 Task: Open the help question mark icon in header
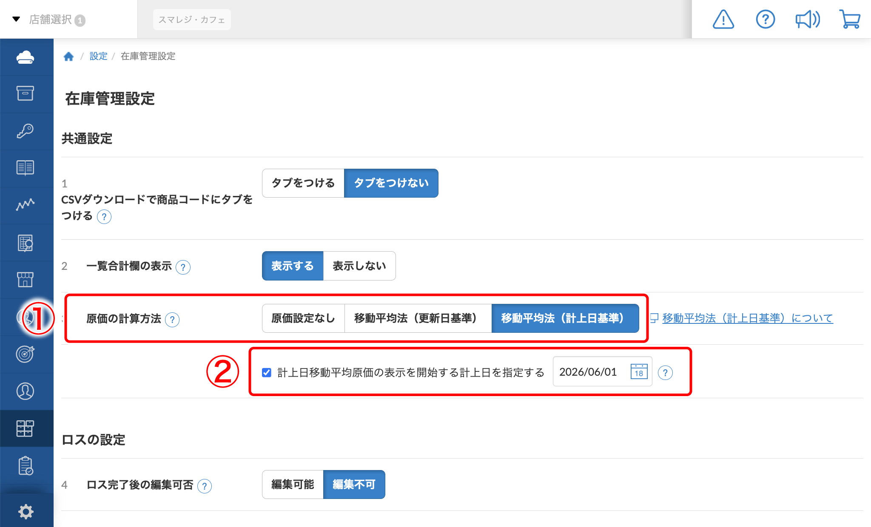point(766,20)
